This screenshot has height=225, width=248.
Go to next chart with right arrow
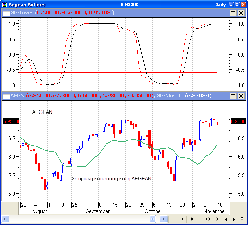tap(234, 219)
